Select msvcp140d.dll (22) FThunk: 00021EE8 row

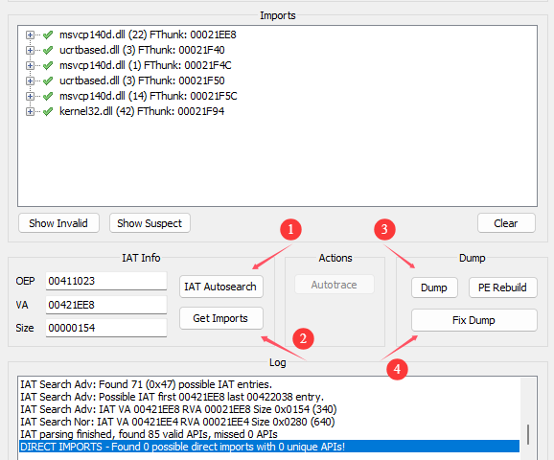click(148, 34)
